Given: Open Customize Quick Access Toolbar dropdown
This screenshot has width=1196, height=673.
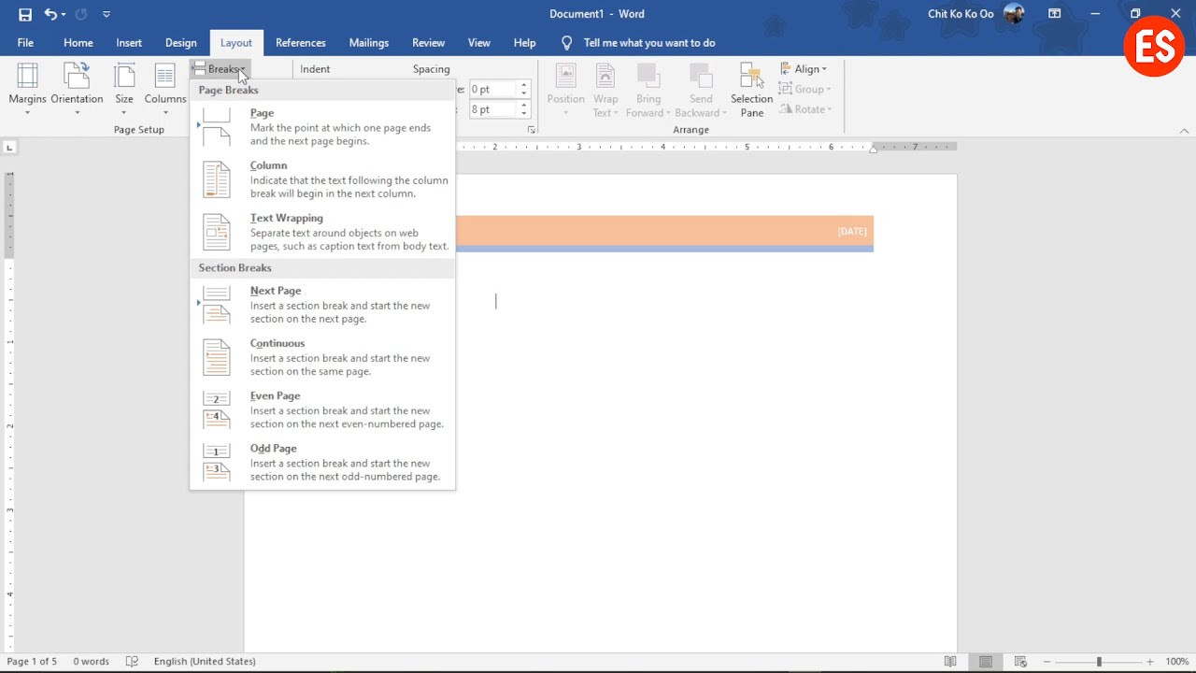Looking at the screenshot, I should pyautogui.click(x=107, y=15).
